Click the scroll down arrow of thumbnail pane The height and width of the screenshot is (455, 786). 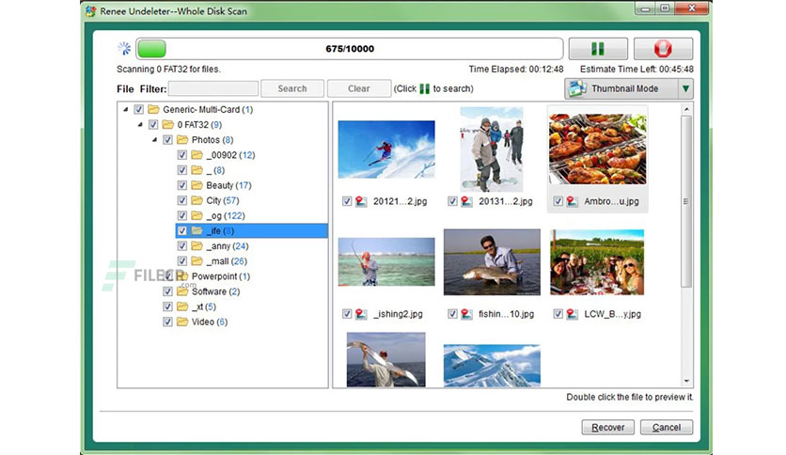(x=686, y=382)
